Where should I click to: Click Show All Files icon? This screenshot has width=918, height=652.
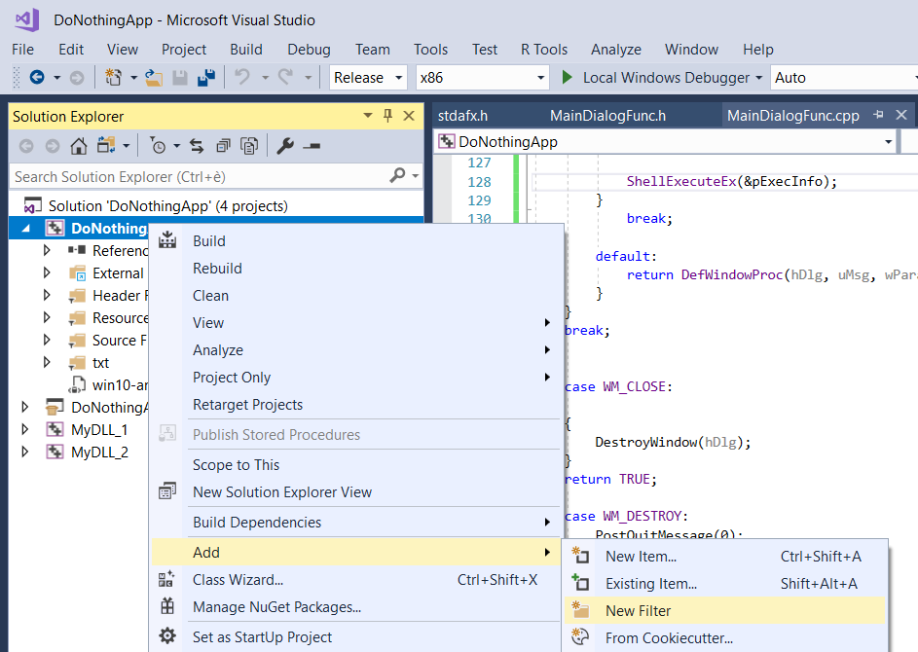[x=249, y=146]
